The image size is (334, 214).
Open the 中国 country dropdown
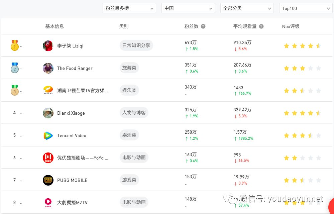[188, 8]
